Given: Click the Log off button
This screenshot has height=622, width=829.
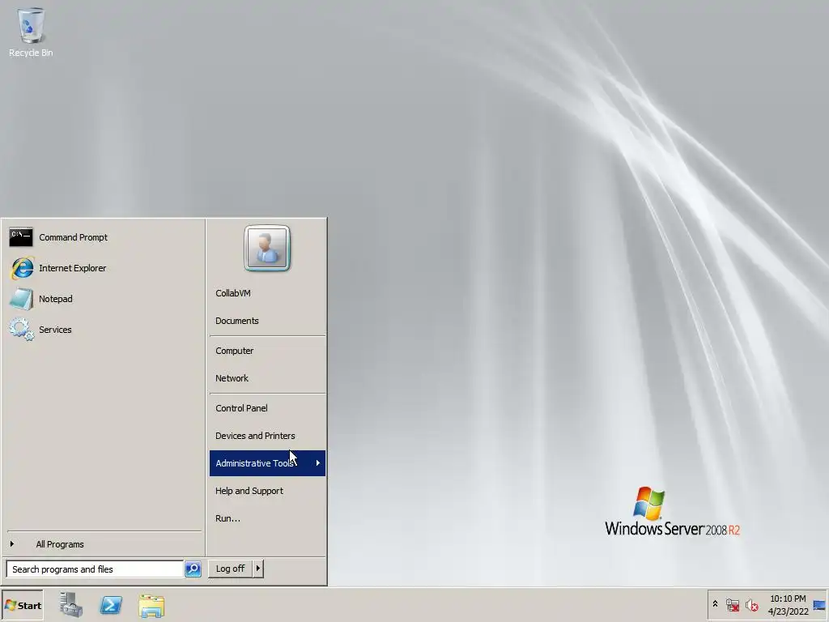Looking at the screenshot, I should (230, 569).
